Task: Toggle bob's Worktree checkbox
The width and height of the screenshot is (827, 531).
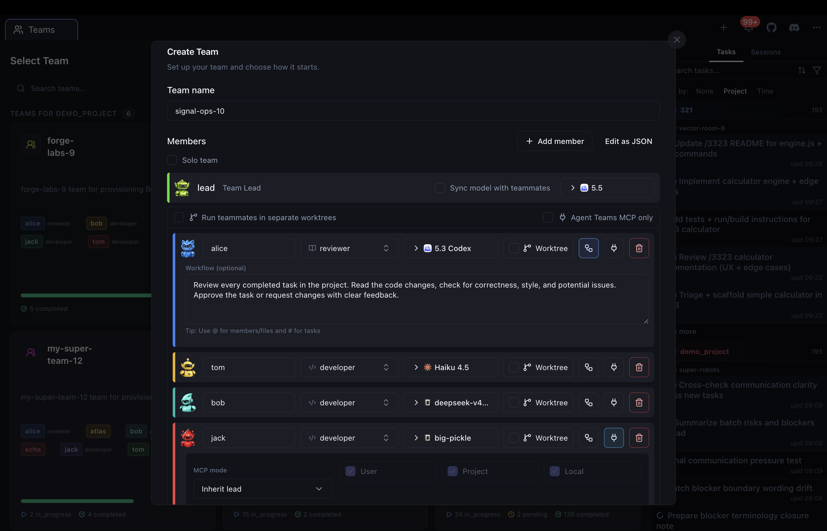Action: pos(514,403)
